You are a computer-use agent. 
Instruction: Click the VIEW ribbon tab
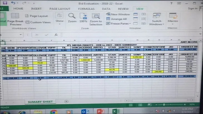coord(140,9)
